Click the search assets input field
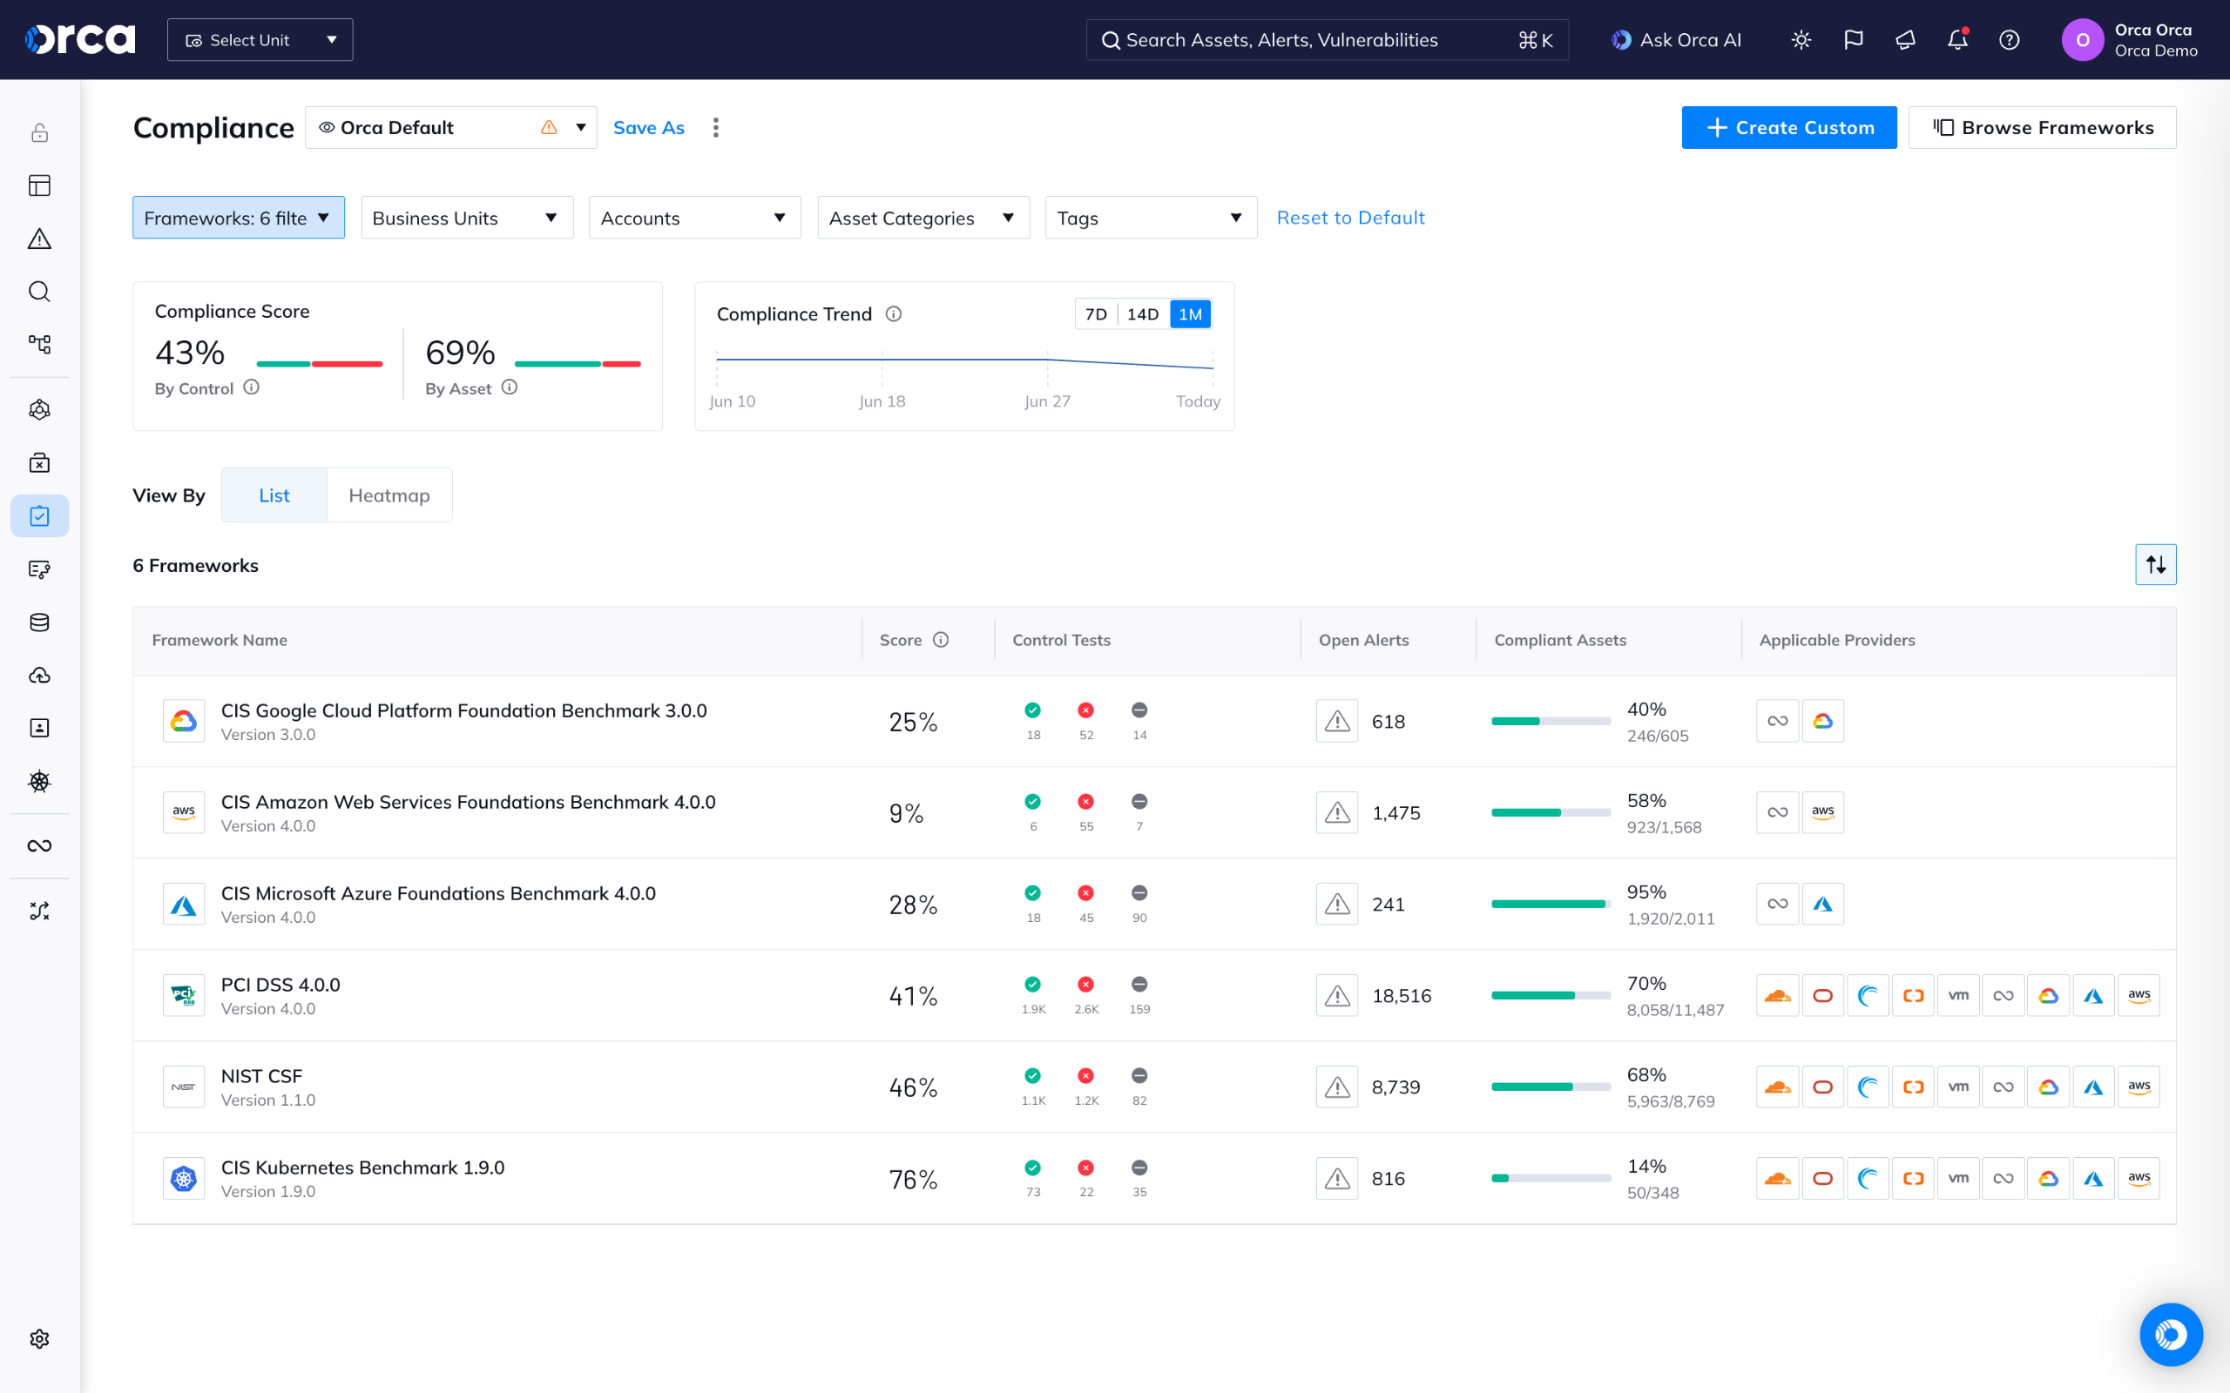Screen dimensions: 2230x1393 [x=1308, y=40]
